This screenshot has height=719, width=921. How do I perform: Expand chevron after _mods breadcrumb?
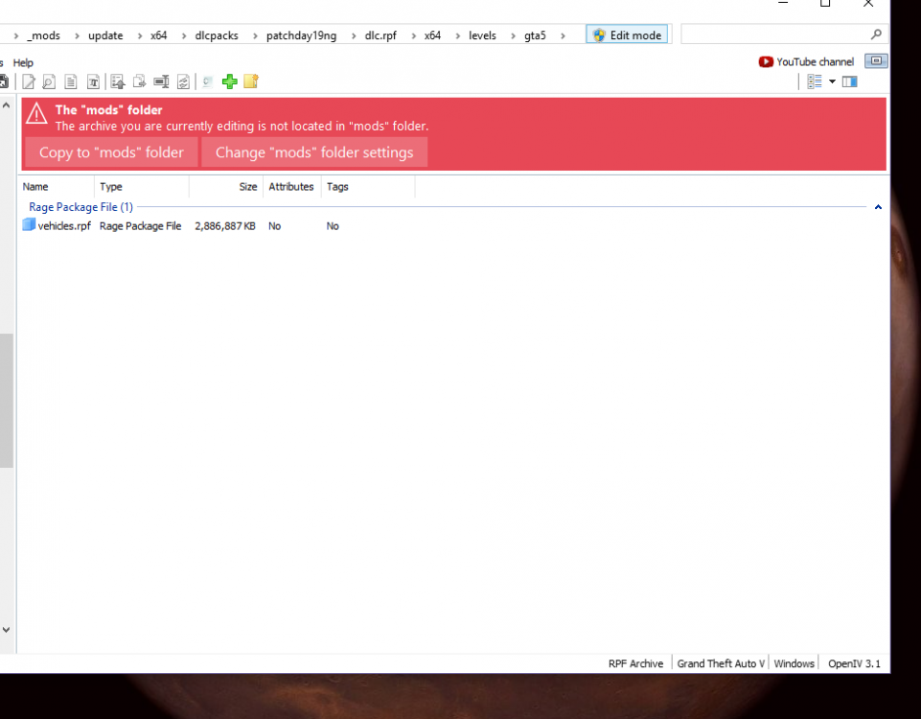point(77,35)
